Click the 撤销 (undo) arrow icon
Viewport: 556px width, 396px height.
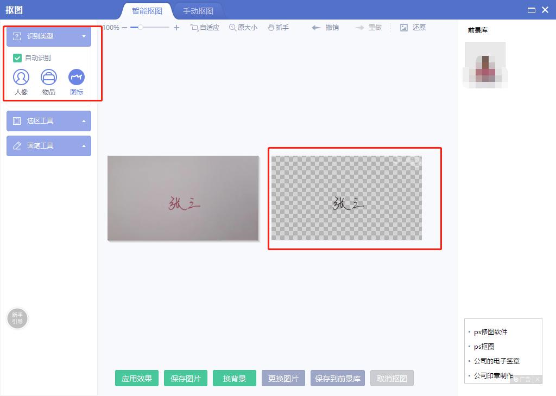[x=316, y=27]
